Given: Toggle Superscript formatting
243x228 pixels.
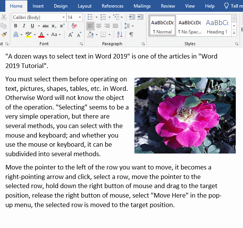Looking at the screenshot, I should coord(62,25).
